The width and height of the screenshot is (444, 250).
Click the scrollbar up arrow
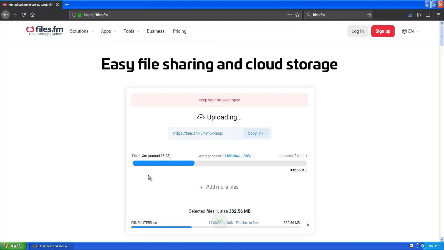point(442,23)
